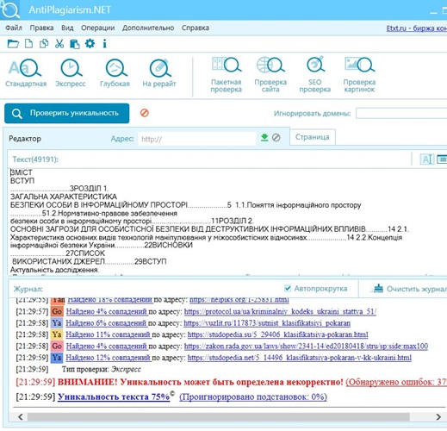Click the Игнорировать домены input field
This screenshot has width=447, height=431.
point(401,113)
